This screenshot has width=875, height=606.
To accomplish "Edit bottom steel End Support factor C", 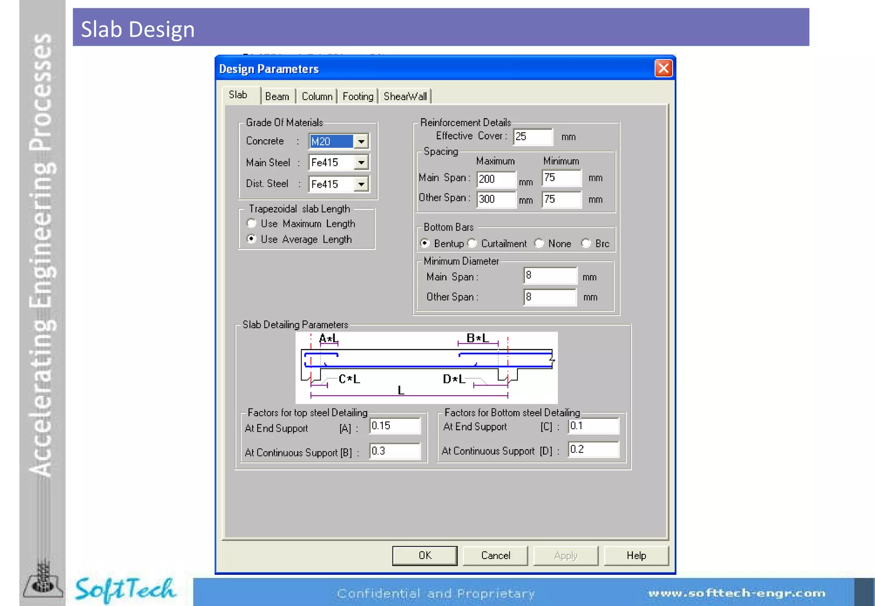I will pyautogui.click(x=593, y=426).
